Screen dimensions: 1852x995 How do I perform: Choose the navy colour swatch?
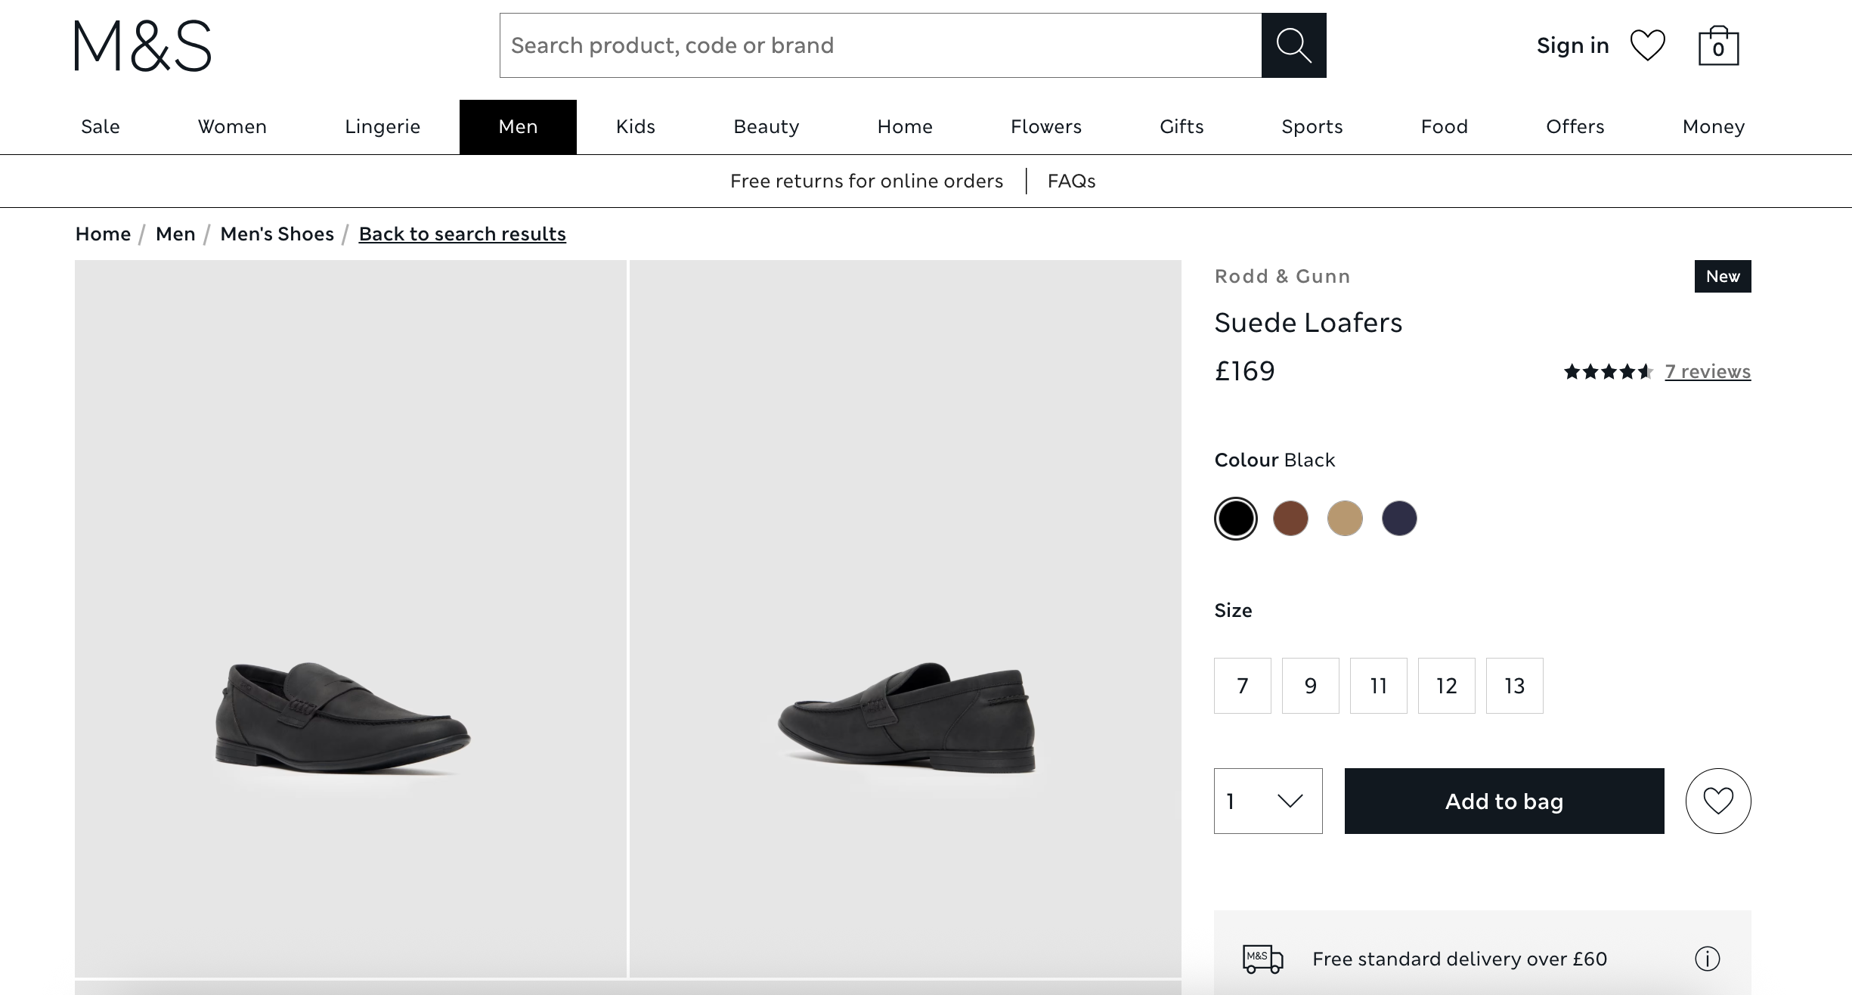point(1399,519)
